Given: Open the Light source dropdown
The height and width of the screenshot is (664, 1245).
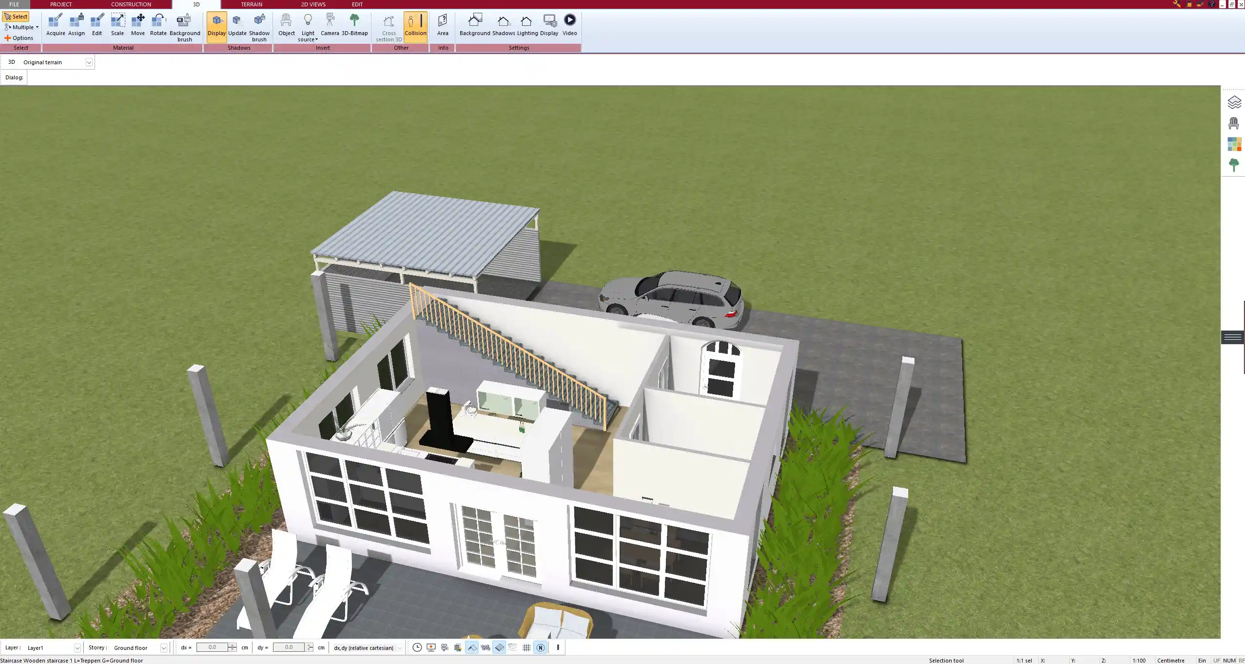Looking at the screenshot, I should 308,27.
